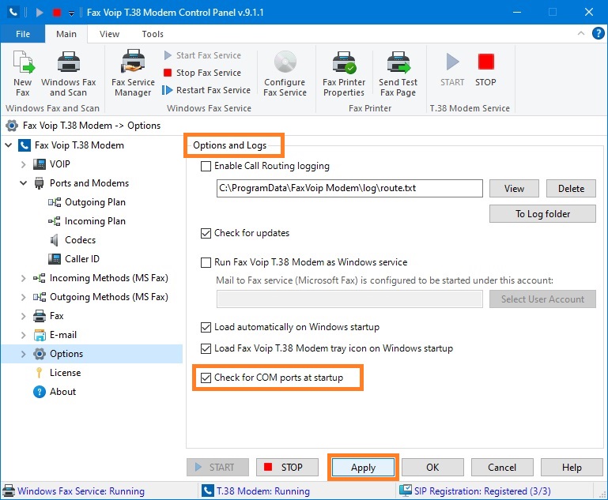Image resolution: width=608 pixels, height=500 pixels.
Task: Click bottom STOP button
Action: (x=287, y=468)
